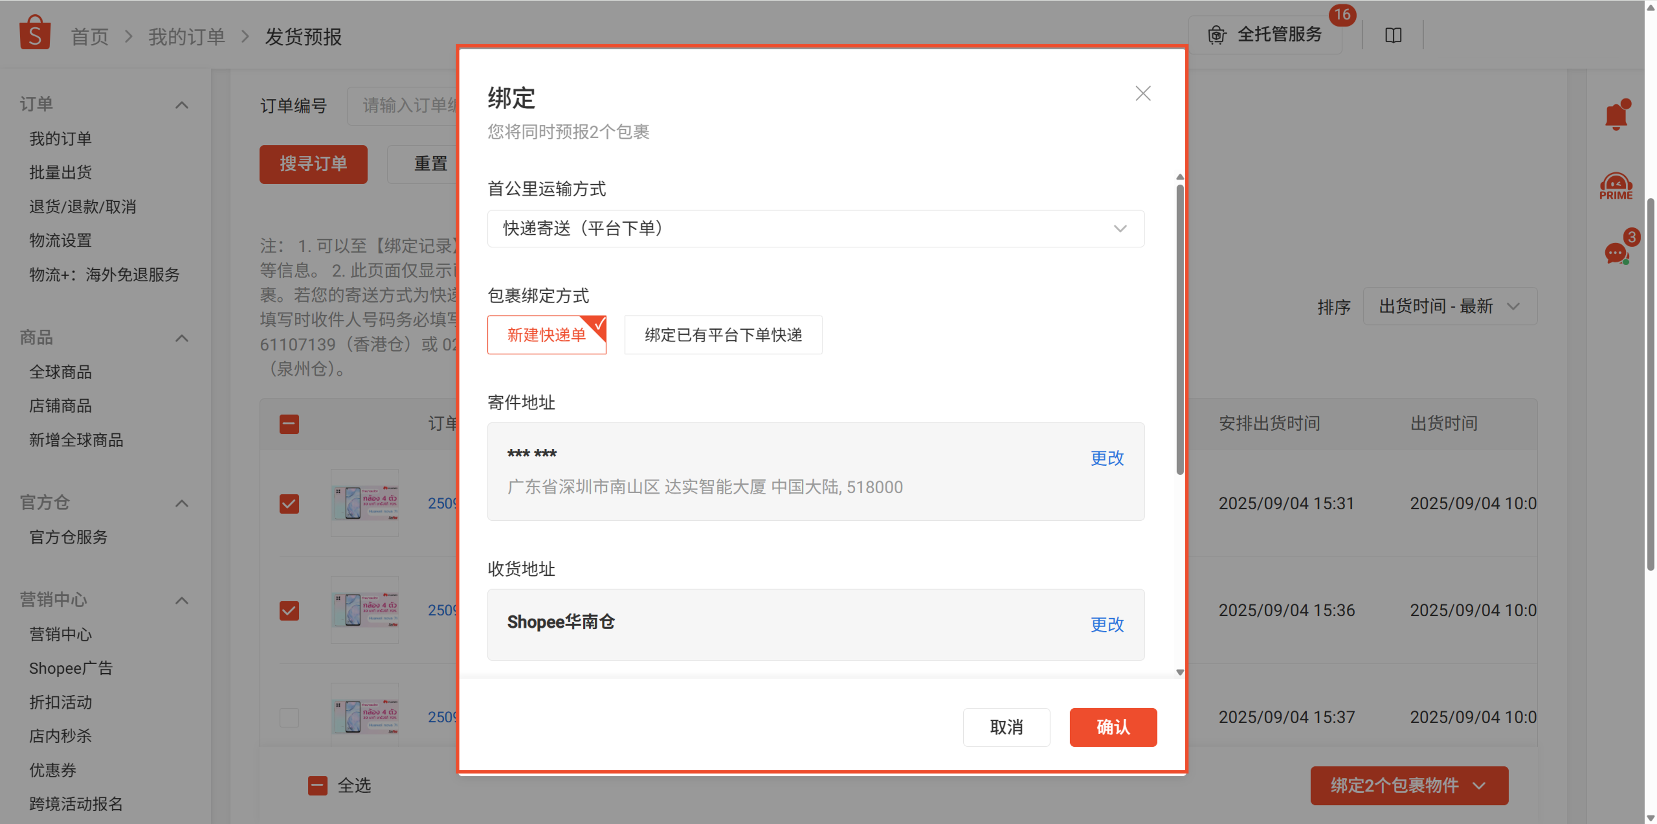Image resolution: width=1657 pixels, height=824 pixels.
Task: Open the 绑定2个包裹物件 dropdown button
Action: (x=1409, y=785)
